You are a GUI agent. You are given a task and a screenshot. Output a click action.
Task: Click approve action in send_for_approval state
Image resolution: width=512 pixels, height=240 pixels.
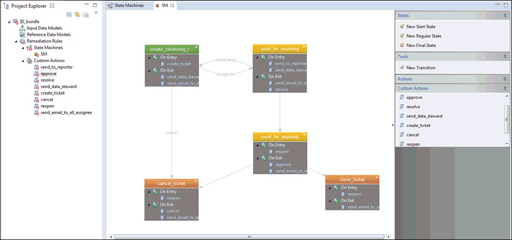[x=283, y=165]
